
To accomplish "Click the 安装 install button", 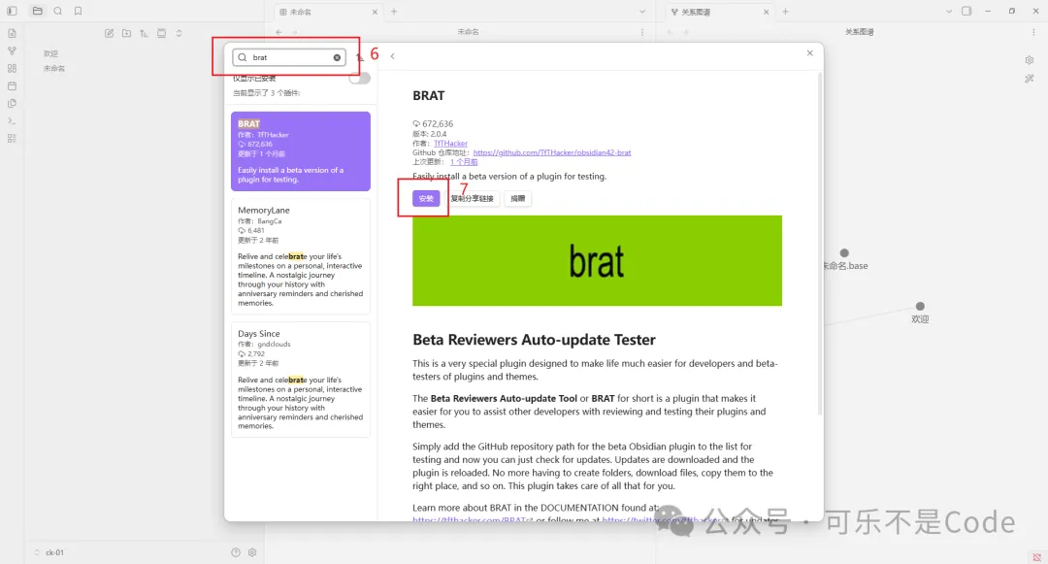I will 426,198.
